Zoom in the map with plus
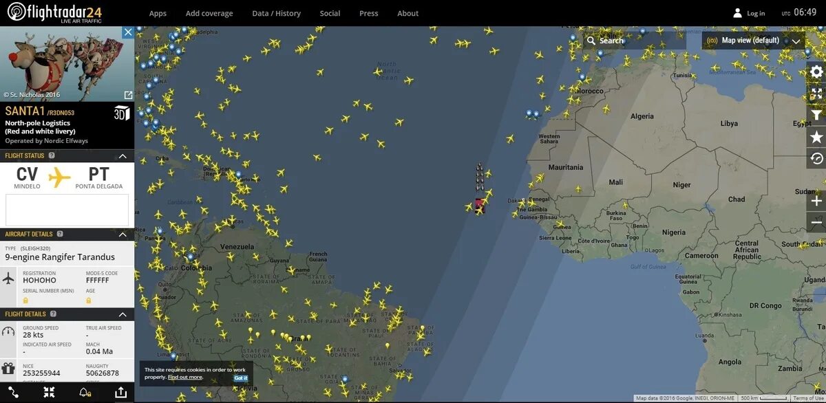826x403 pixels. click(816, 201)
